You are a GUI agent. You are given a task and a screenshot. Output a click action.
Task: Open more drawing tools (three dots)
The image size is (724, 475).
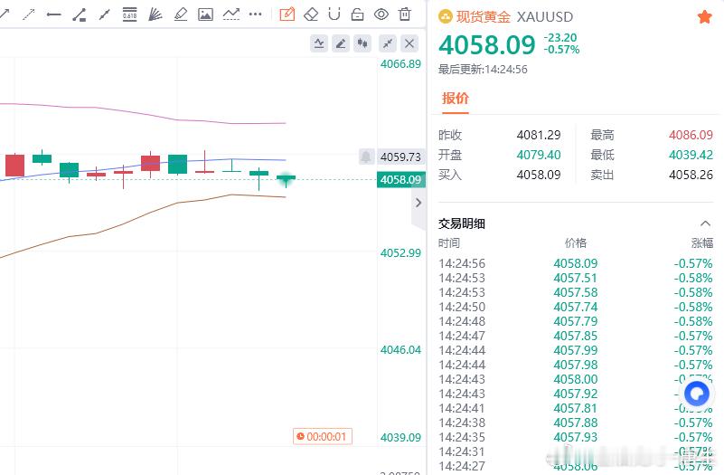pos(255,14)
